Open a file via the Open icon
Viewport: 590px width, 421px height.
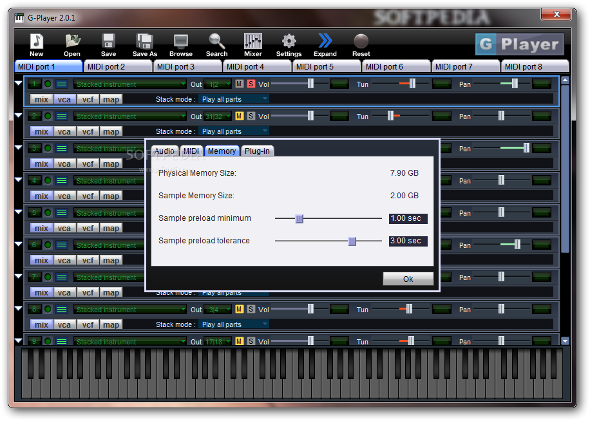72,44
